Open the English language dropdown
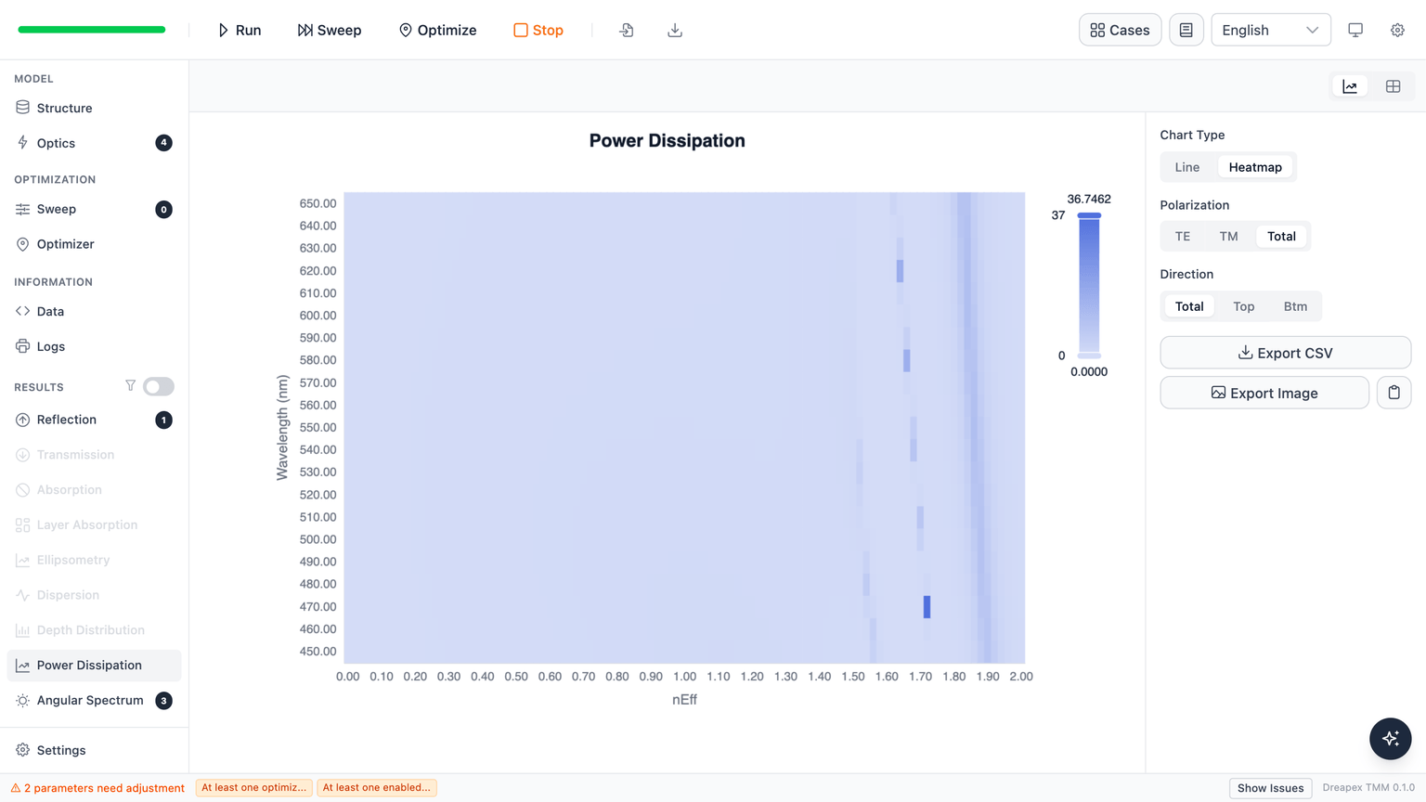Viewport: 1426px width, 802px height. tap(1270, 30)
